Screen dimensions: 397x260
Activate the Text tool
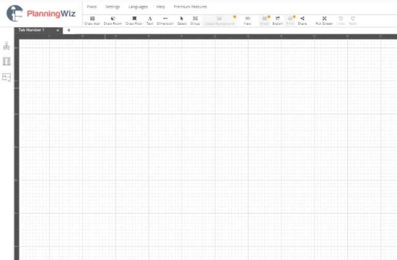(x=150, y=21)
